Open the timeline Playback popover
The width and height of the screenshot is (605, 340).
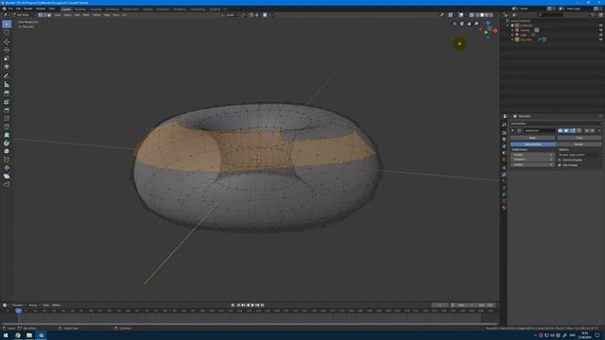(17, 305)
